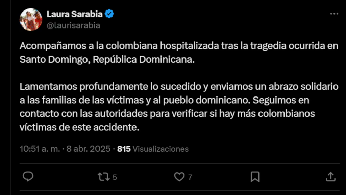The width and height of the screenshot is (346, 195).
Task: Open the 10:51 a. m. timestamp link
Action: [x=40, y=149]
